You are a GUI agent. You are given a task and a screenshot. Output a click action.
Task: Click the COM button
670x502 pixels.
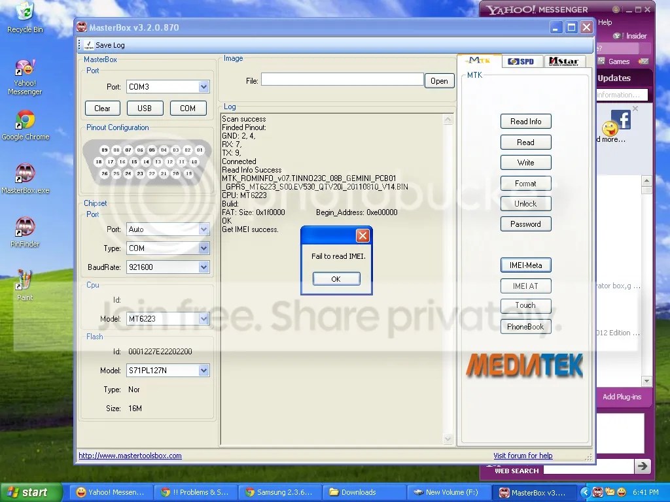click(188, 109)
